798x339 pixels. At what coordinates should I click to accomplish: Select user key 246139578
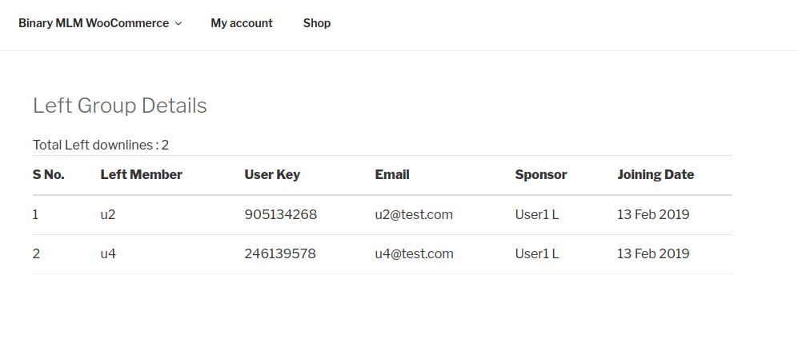pos(280,254)
